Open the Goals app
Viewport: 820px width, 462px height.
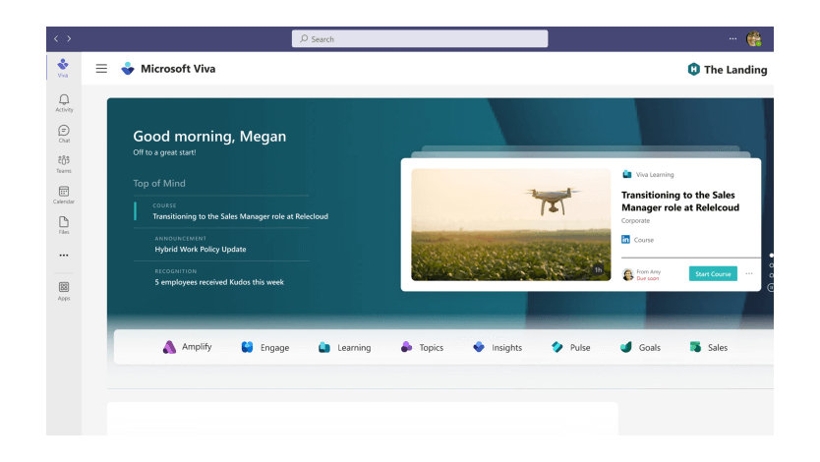click(640, 348)
